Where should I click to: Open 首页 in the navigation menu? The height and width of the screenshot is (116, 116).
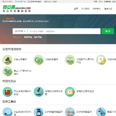(x=76, y=9)
